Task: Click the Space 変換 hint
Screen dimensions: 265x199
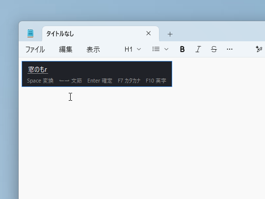Action: click(x=40, y=81)
